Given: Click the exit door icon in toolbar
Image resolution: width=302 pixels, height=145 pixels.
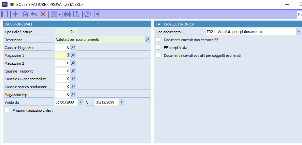Looking at the screenshot, I should click(x=96, y=14).
